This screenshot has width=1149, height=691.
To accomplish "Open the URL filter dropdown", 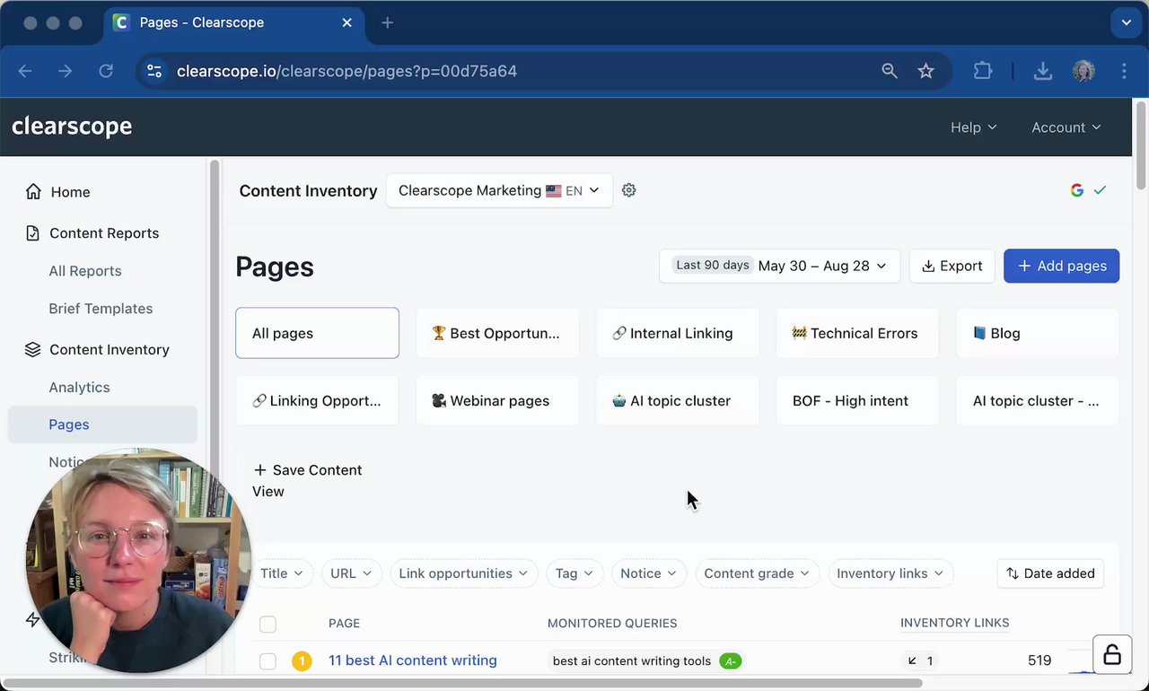I will tap(353, 573).
